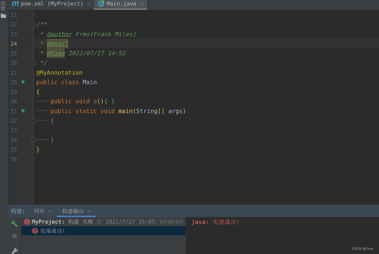Click the stop build square icon

[14, 236]
